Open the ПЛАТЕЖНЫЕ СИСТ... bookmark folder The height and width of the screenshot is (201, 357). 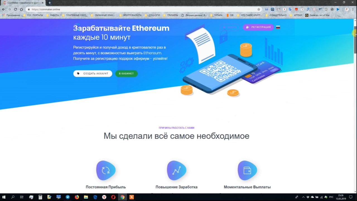74,15
